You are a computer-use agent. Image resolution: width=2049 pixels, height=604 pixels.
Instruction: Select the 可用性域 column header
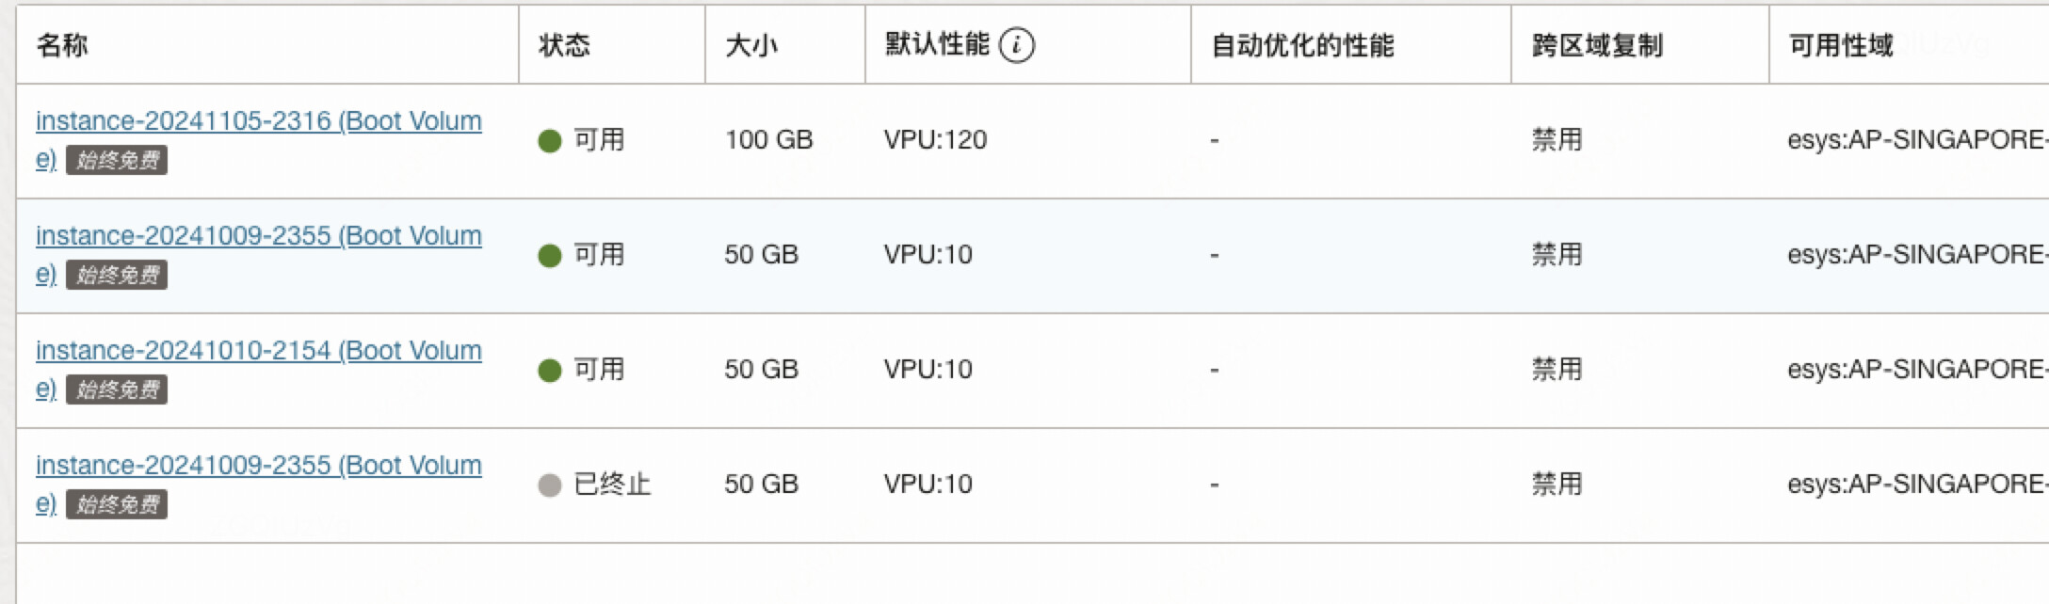pos(1840,44)
